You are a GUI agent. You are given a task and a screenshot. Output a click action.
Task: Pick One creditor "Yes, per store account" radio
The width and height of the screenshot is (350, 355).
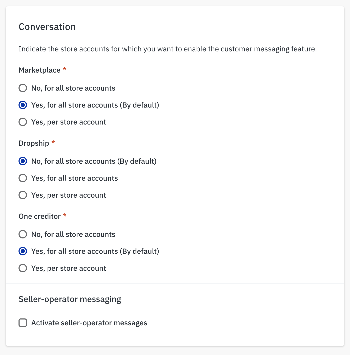click(23, 268)
